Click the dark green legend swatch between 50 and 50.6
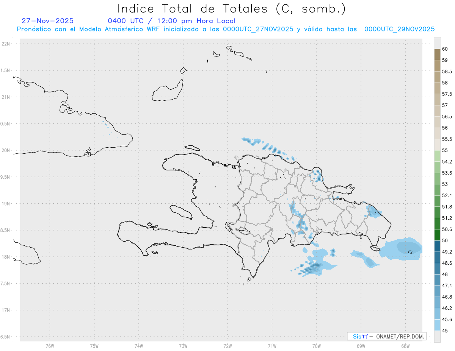 point(437,235)
